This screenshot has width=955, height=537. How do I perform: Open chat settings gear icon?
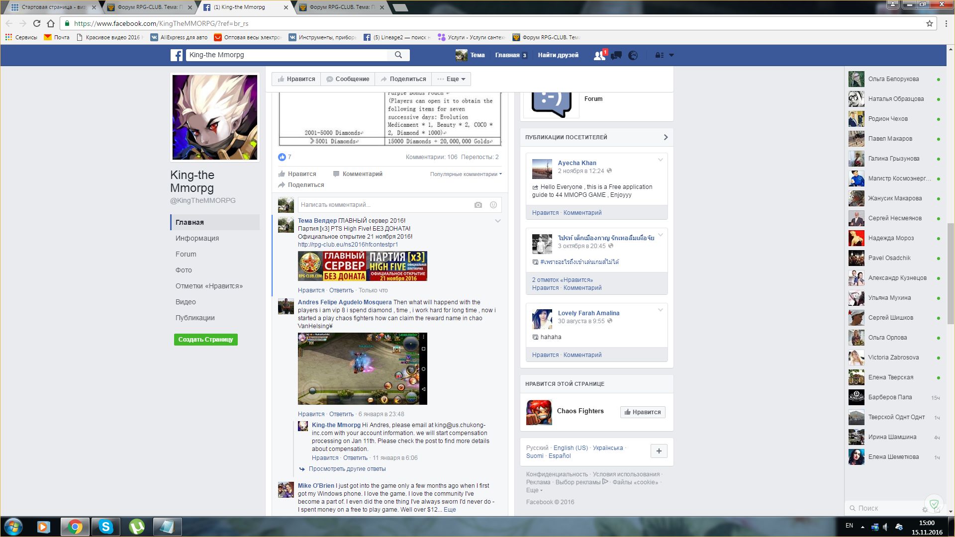pyautogui.click(x=925, y=509)
